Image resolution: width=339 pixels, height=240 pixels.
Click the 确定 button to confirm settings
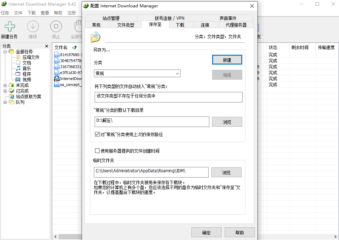206,232
